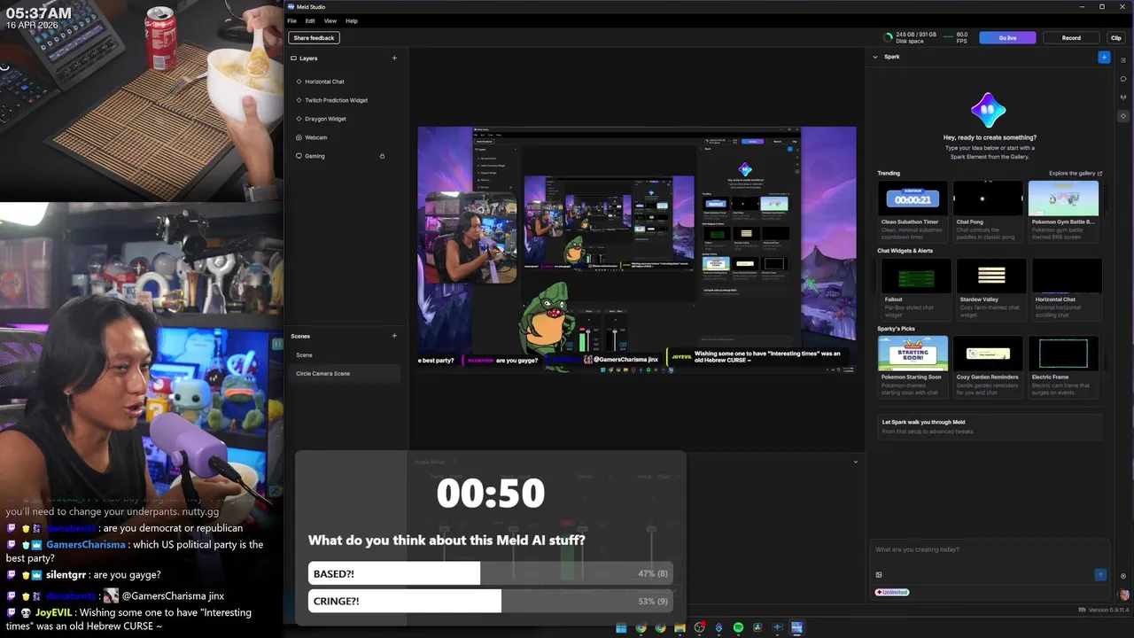Click the CRINGE?! poll result bar
1134x638 pixels.
pyautogui.click(x=490, y=601)
